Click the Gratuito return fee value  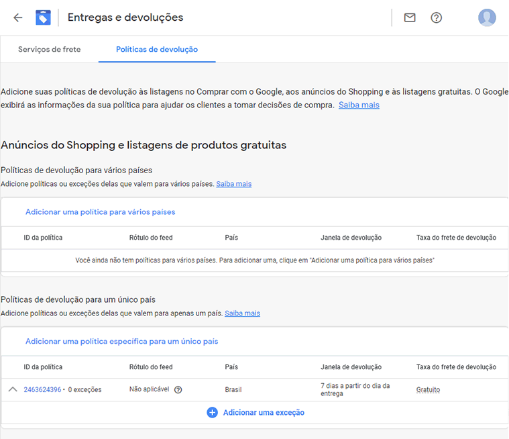click(x=428, y=389)
